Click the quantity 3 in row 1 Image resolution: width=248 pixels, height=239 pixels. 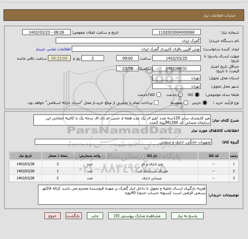tap(58, 164)
